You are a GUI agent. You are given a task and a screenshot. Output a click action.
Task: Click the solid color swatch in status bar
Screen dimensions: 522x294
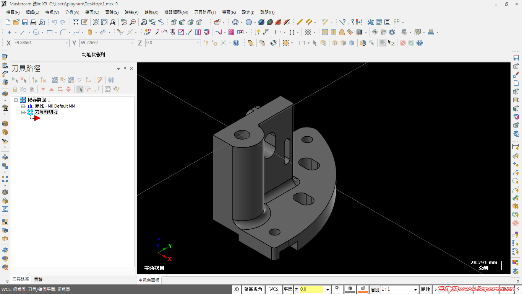(x=350, y=289)
